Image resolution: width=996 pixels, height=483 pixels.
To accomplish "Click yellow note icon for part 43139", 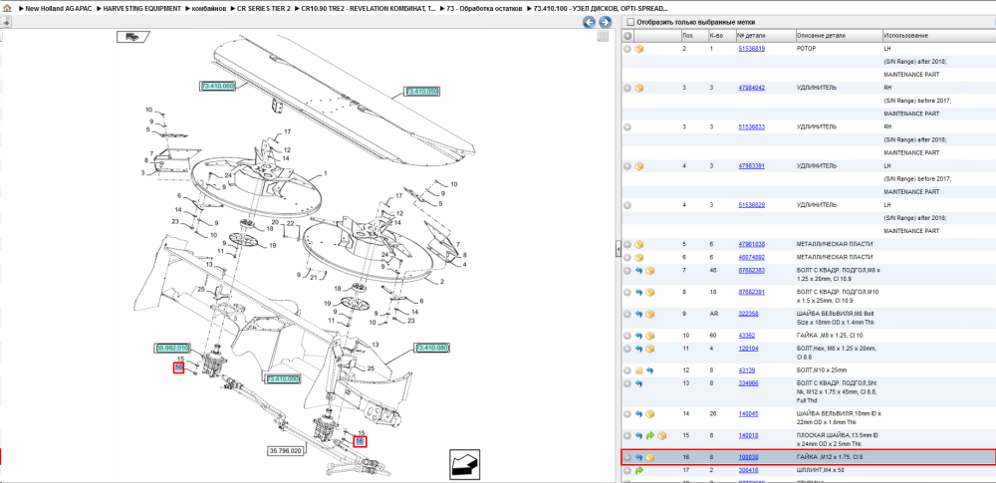I will 639,369.
